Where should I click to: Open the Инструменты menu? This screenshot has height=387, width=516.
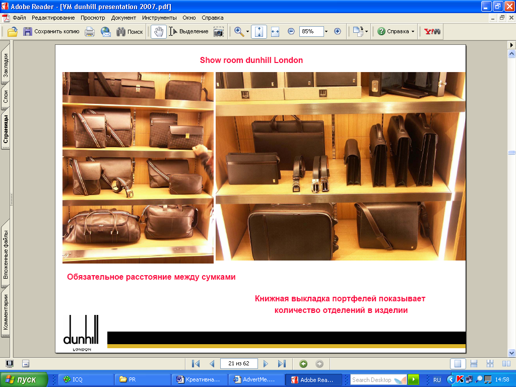pyautogui.click(x=159, y=18)
